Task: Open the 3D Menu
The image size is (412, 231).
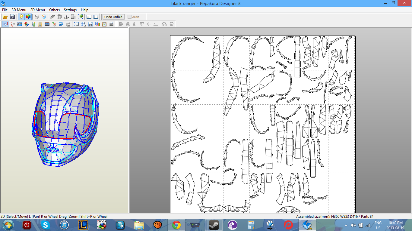Action: [x=19, y=10]
